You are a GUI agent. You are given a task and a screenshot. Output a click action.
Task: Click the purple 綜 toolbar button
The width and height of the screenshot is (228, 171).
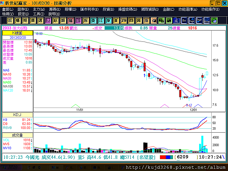78,21
